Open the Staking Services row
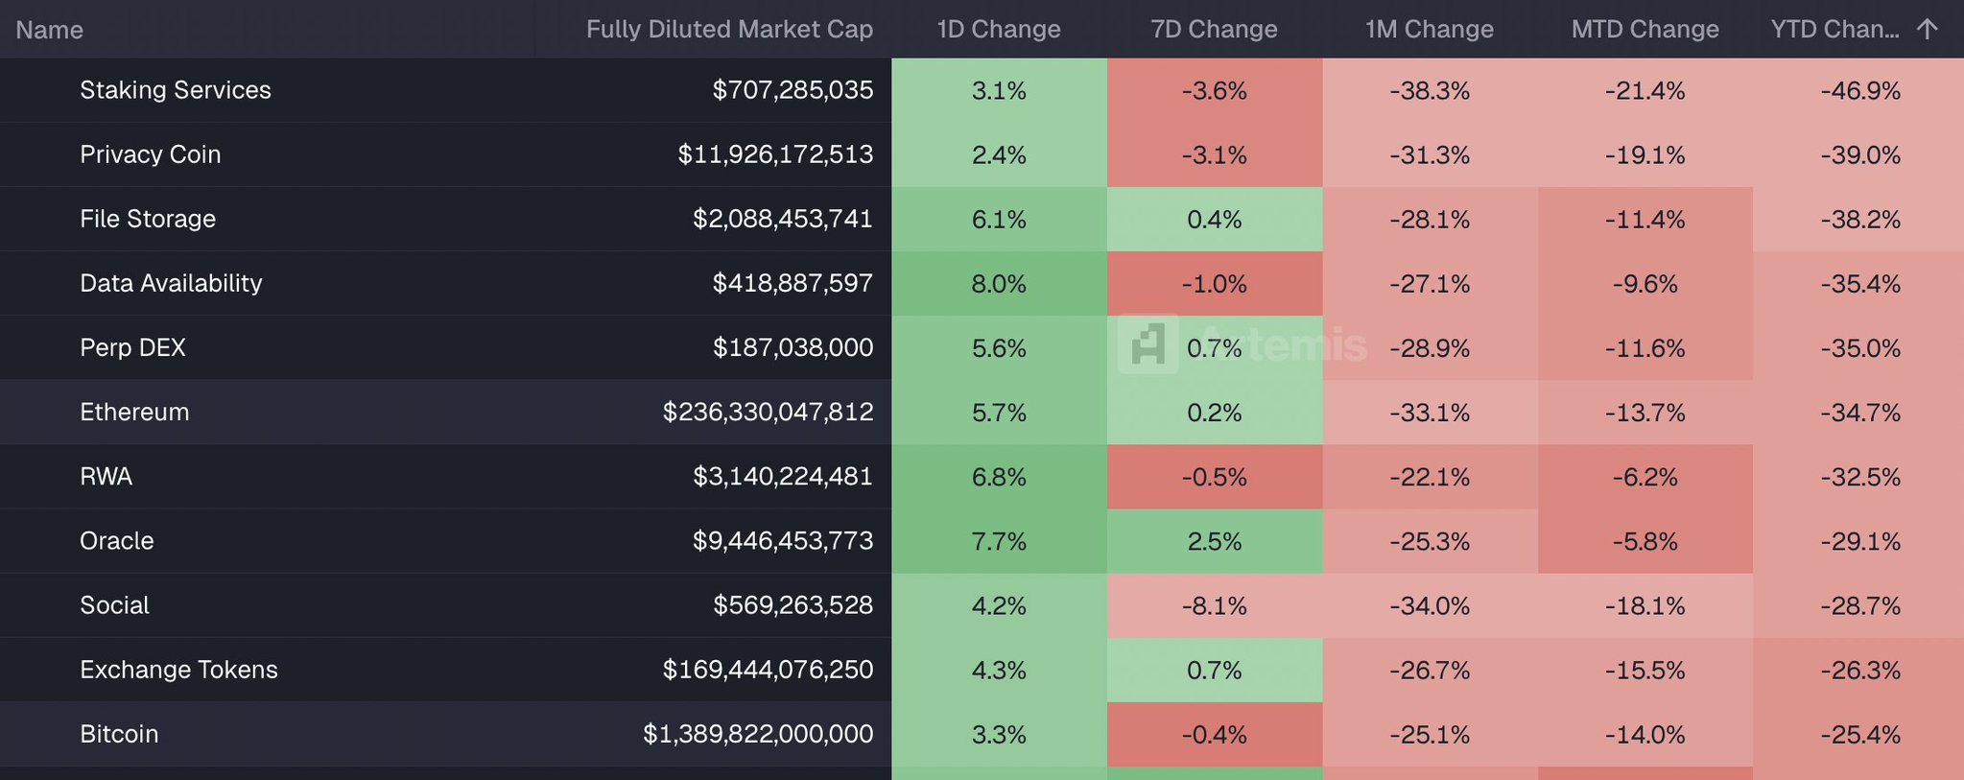 (176, 90)
